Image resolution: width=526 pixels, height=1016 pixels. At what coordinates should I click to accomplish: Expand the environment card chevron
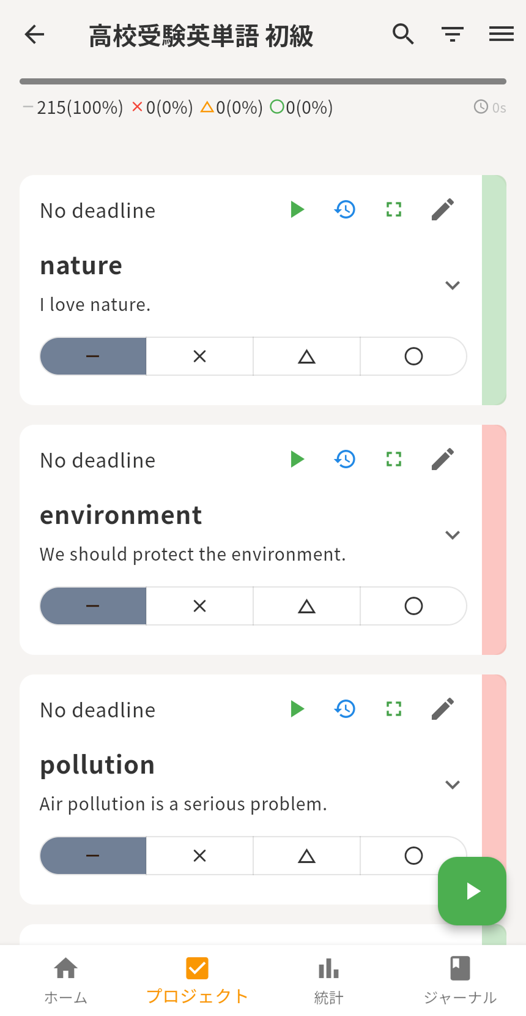pyautogui.click(x=453, y=535)
